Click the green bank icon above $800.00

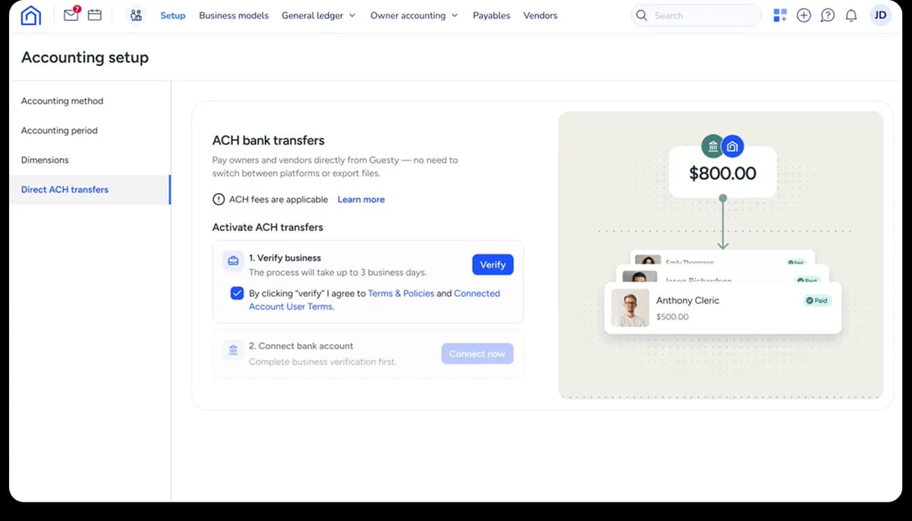[712, 146]
